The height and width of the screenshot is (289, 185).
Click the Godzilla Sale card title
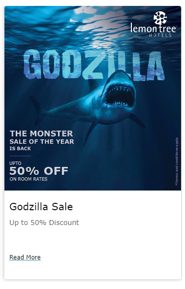[x=41, y=207]
